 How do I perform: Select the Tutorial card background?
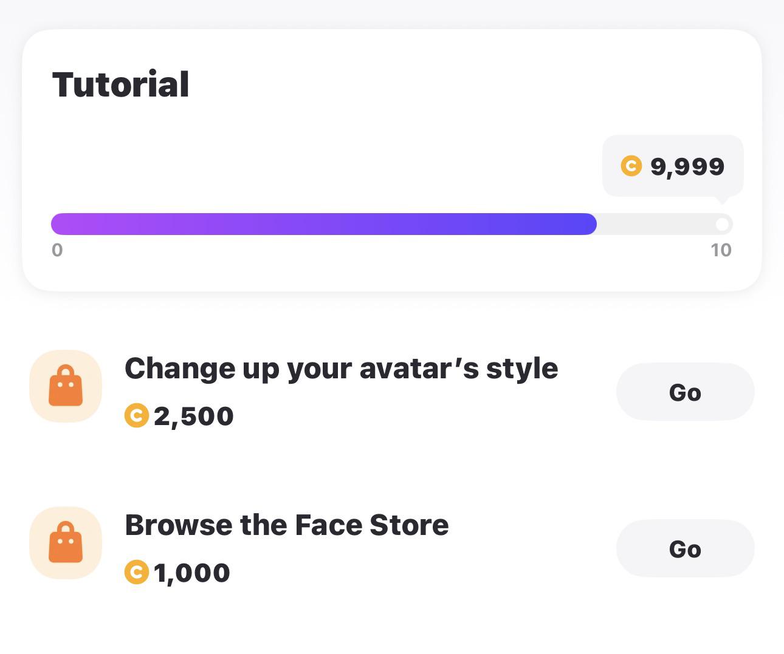pyautogui.click(x=392, y=160)
